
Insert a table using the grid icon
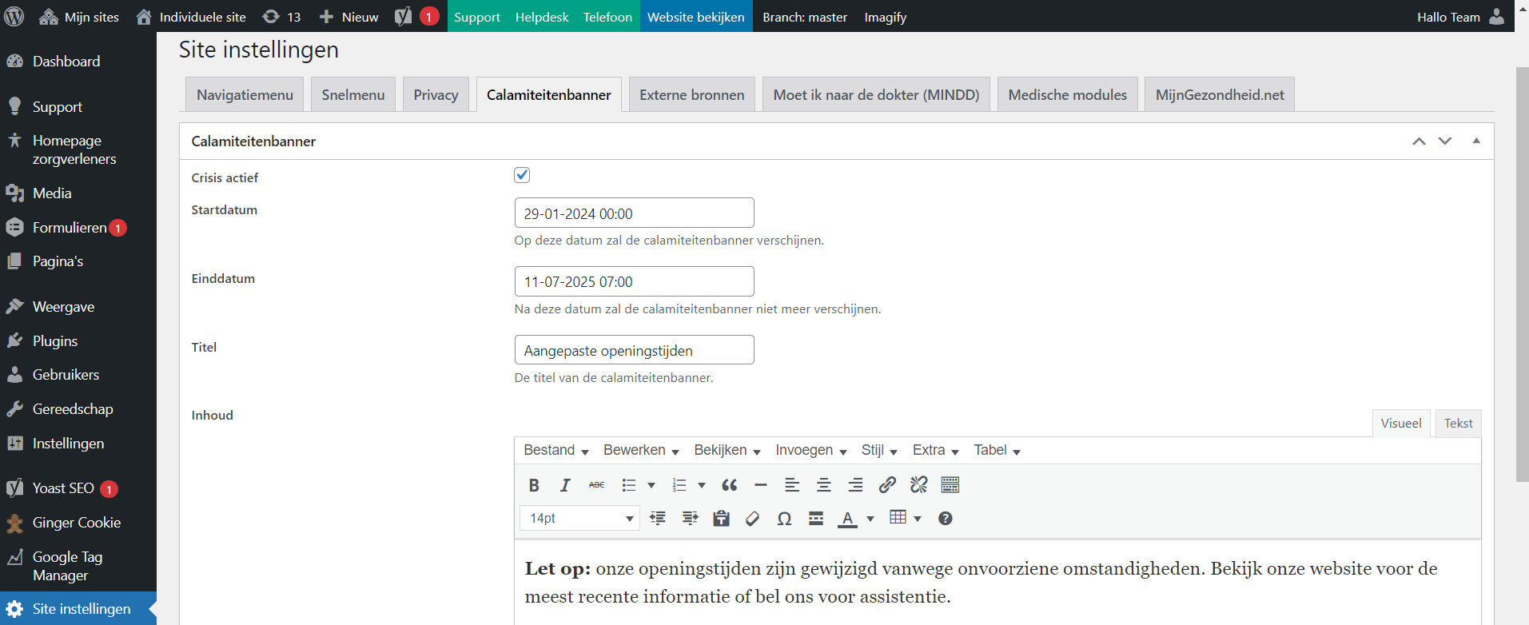point(898,518)
